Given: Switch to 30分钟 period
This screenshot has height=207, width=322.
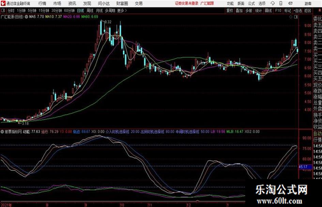Looking at the screenshot, I should coord(57,11).
